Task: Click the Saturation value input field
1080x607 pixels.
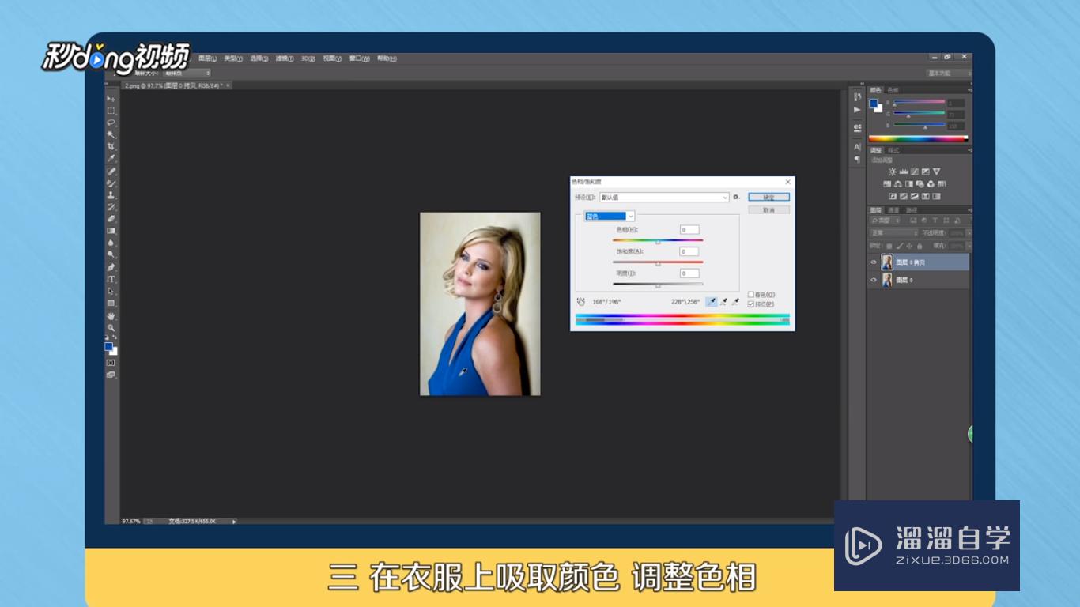Action: pyautogui.click(x=689, y=251)
